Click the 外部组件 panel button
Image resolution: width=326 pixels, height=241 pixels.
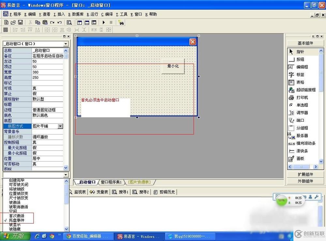(x=305, y=181)
